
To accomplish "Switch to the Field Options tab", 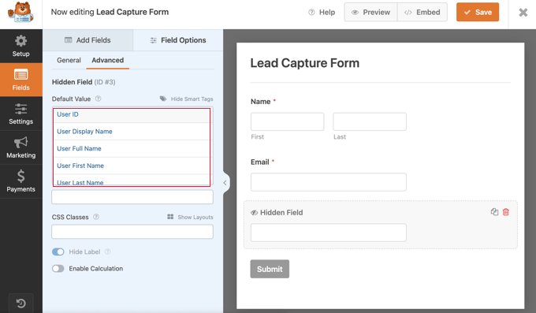I will tap(178, 40).
